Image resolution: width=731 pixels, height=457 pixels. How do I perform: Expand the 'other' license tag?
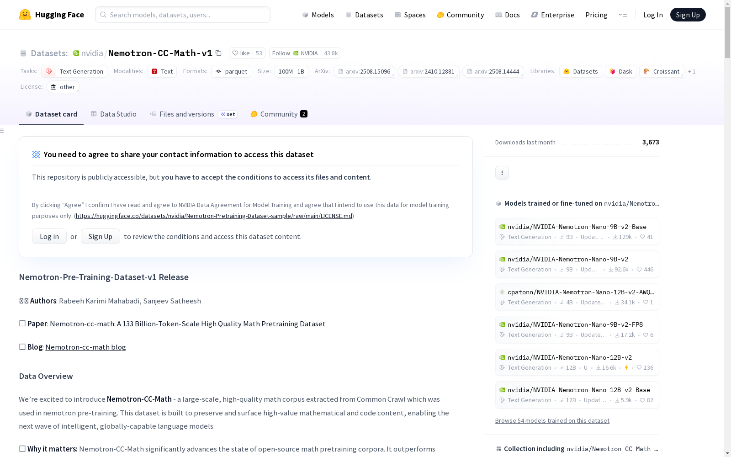click(63, 87)
